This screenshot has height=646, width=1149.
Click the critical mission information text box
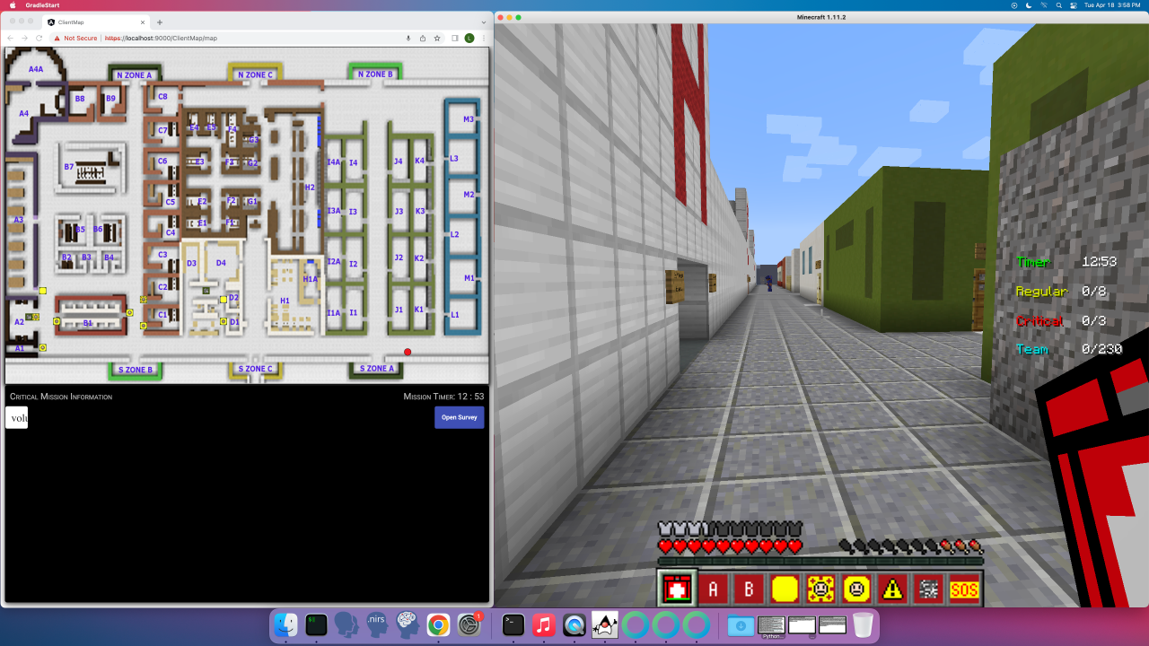point(17,417)
